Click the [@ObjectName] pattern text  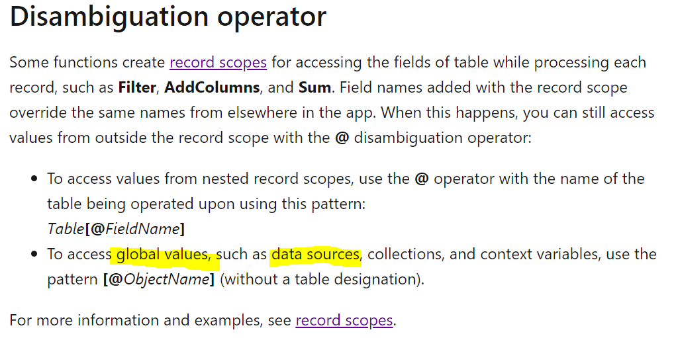159,280
